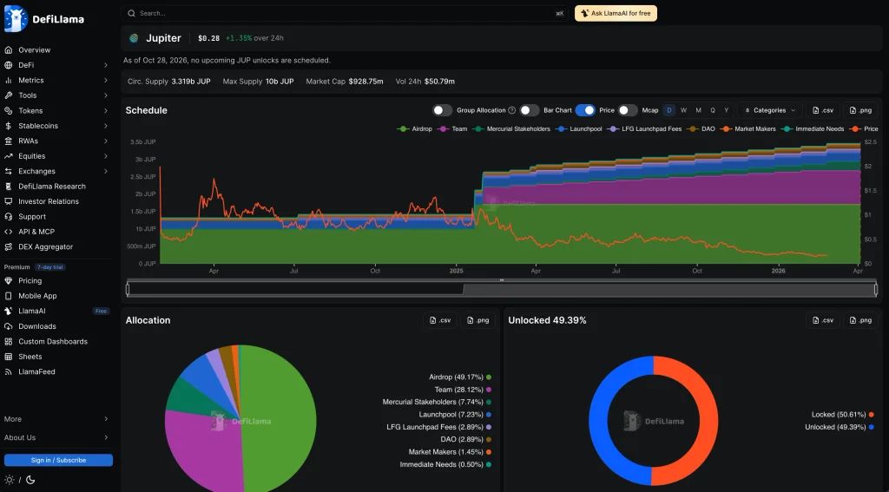Switch to dark mode moon icon
The height and width of the screenshot is (492, 889).
tap(30, 480)
